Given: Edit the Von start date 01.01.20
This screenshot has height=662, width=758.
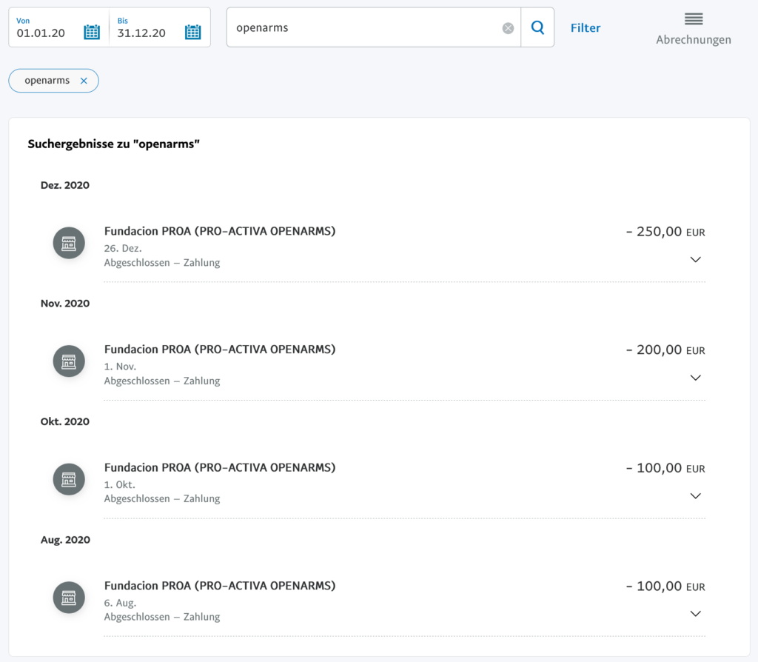Looking at the screenshot, I should pos(41,33).
